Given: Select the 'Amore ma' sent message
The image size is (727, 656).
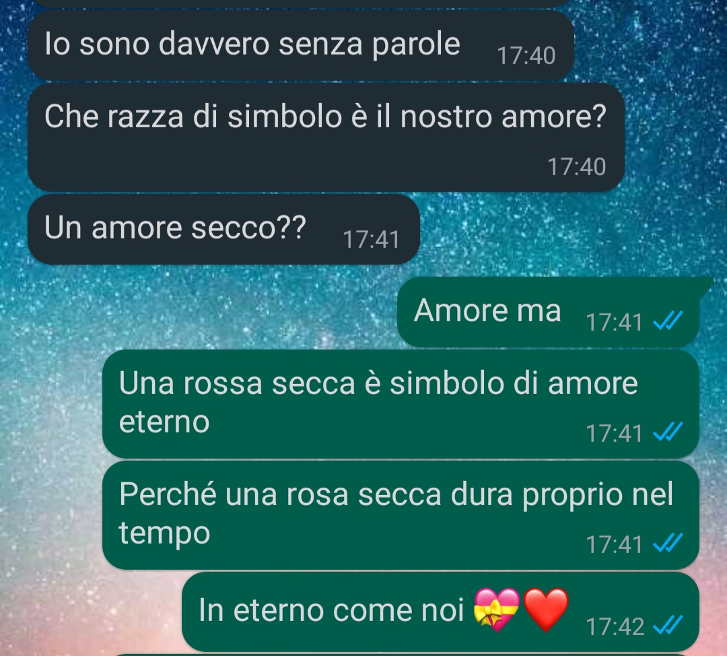Looking at the screenshot, I should [548, 312].
